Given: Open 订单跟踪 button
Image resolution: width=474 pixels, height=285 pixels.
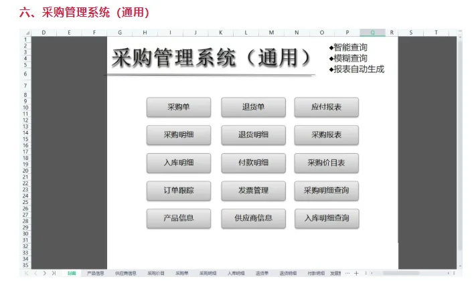Looking at the screenshot, I should click(179, 191).
